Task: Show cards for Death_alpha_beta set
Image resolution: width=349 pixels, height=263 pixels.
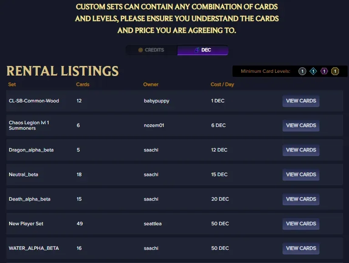Action: click(301, 199)
